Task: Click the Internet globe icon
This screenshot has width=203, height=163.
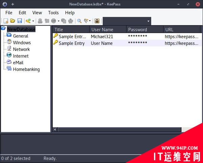Action: (9, 55)
